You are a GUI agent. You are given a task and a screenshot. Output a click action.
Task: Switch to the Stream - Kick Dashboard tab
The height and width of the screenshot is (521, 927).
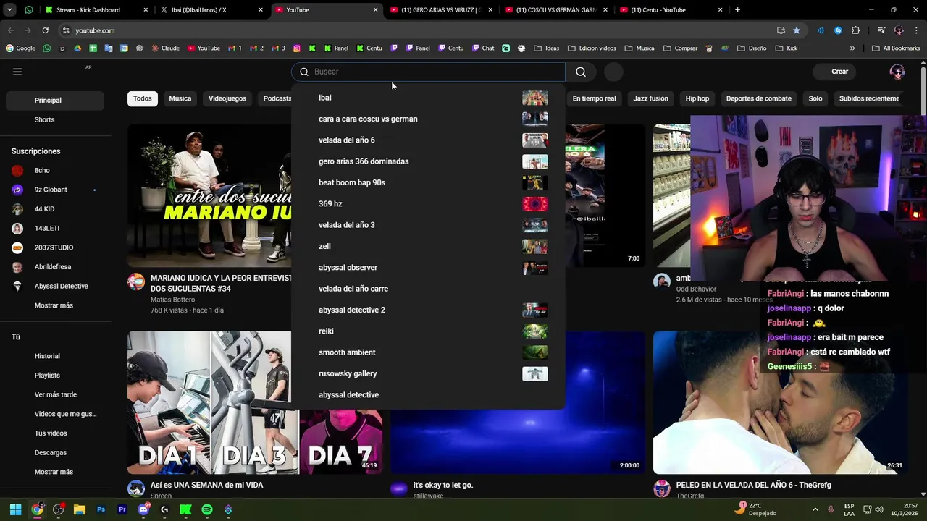click(x=96, y=10)
